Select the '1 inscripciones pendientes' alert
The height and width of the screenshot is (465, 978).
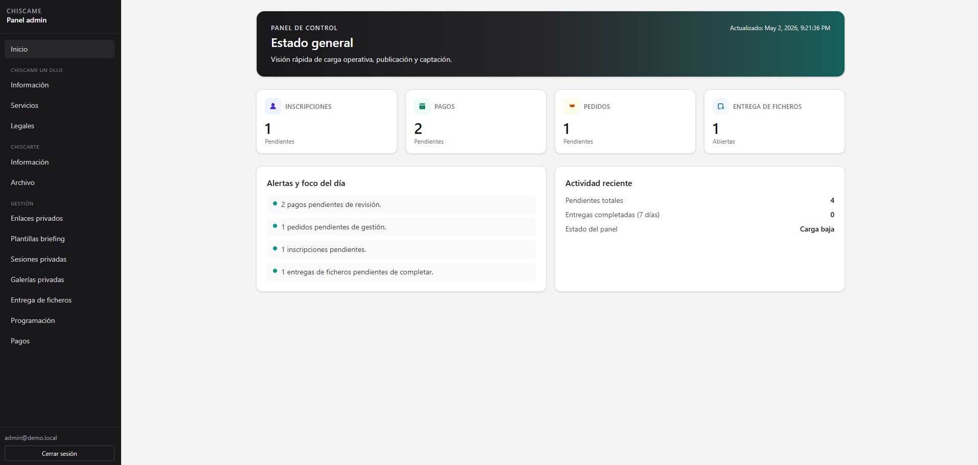point(401,249)
